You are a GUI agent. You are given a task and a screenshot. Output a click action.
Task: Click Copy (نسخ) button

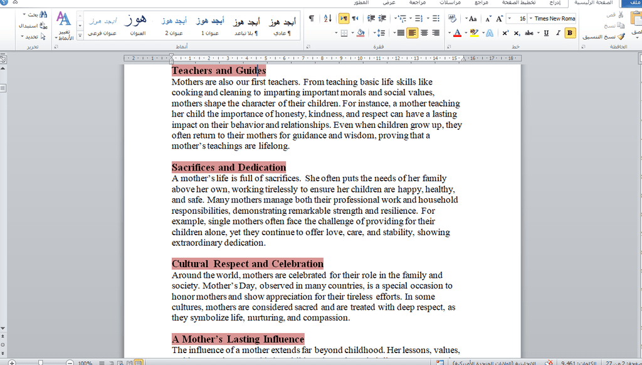614,26
